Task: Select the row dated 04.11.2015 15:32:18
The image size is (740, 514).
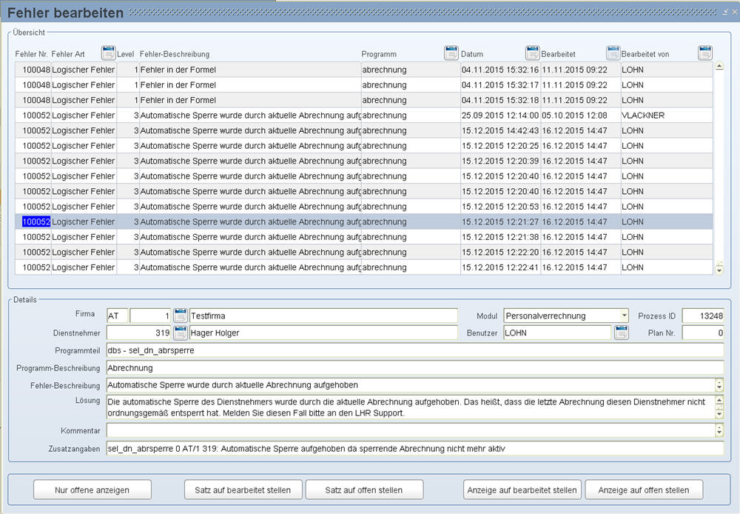Action: 364,100
